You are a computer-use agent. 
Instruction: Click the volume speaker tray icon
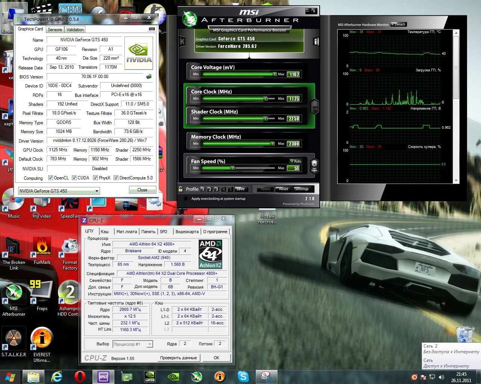(x=442, y=377)
